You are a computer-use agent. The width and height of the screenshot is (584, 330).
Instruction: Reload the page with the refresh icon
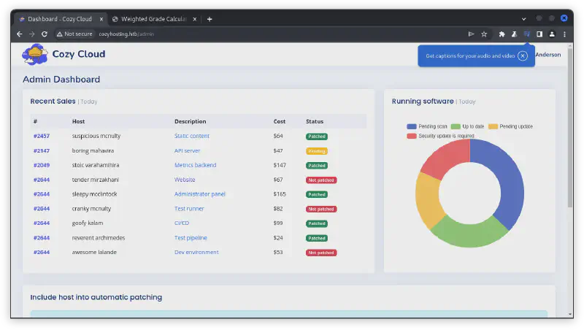click(45, 34)
